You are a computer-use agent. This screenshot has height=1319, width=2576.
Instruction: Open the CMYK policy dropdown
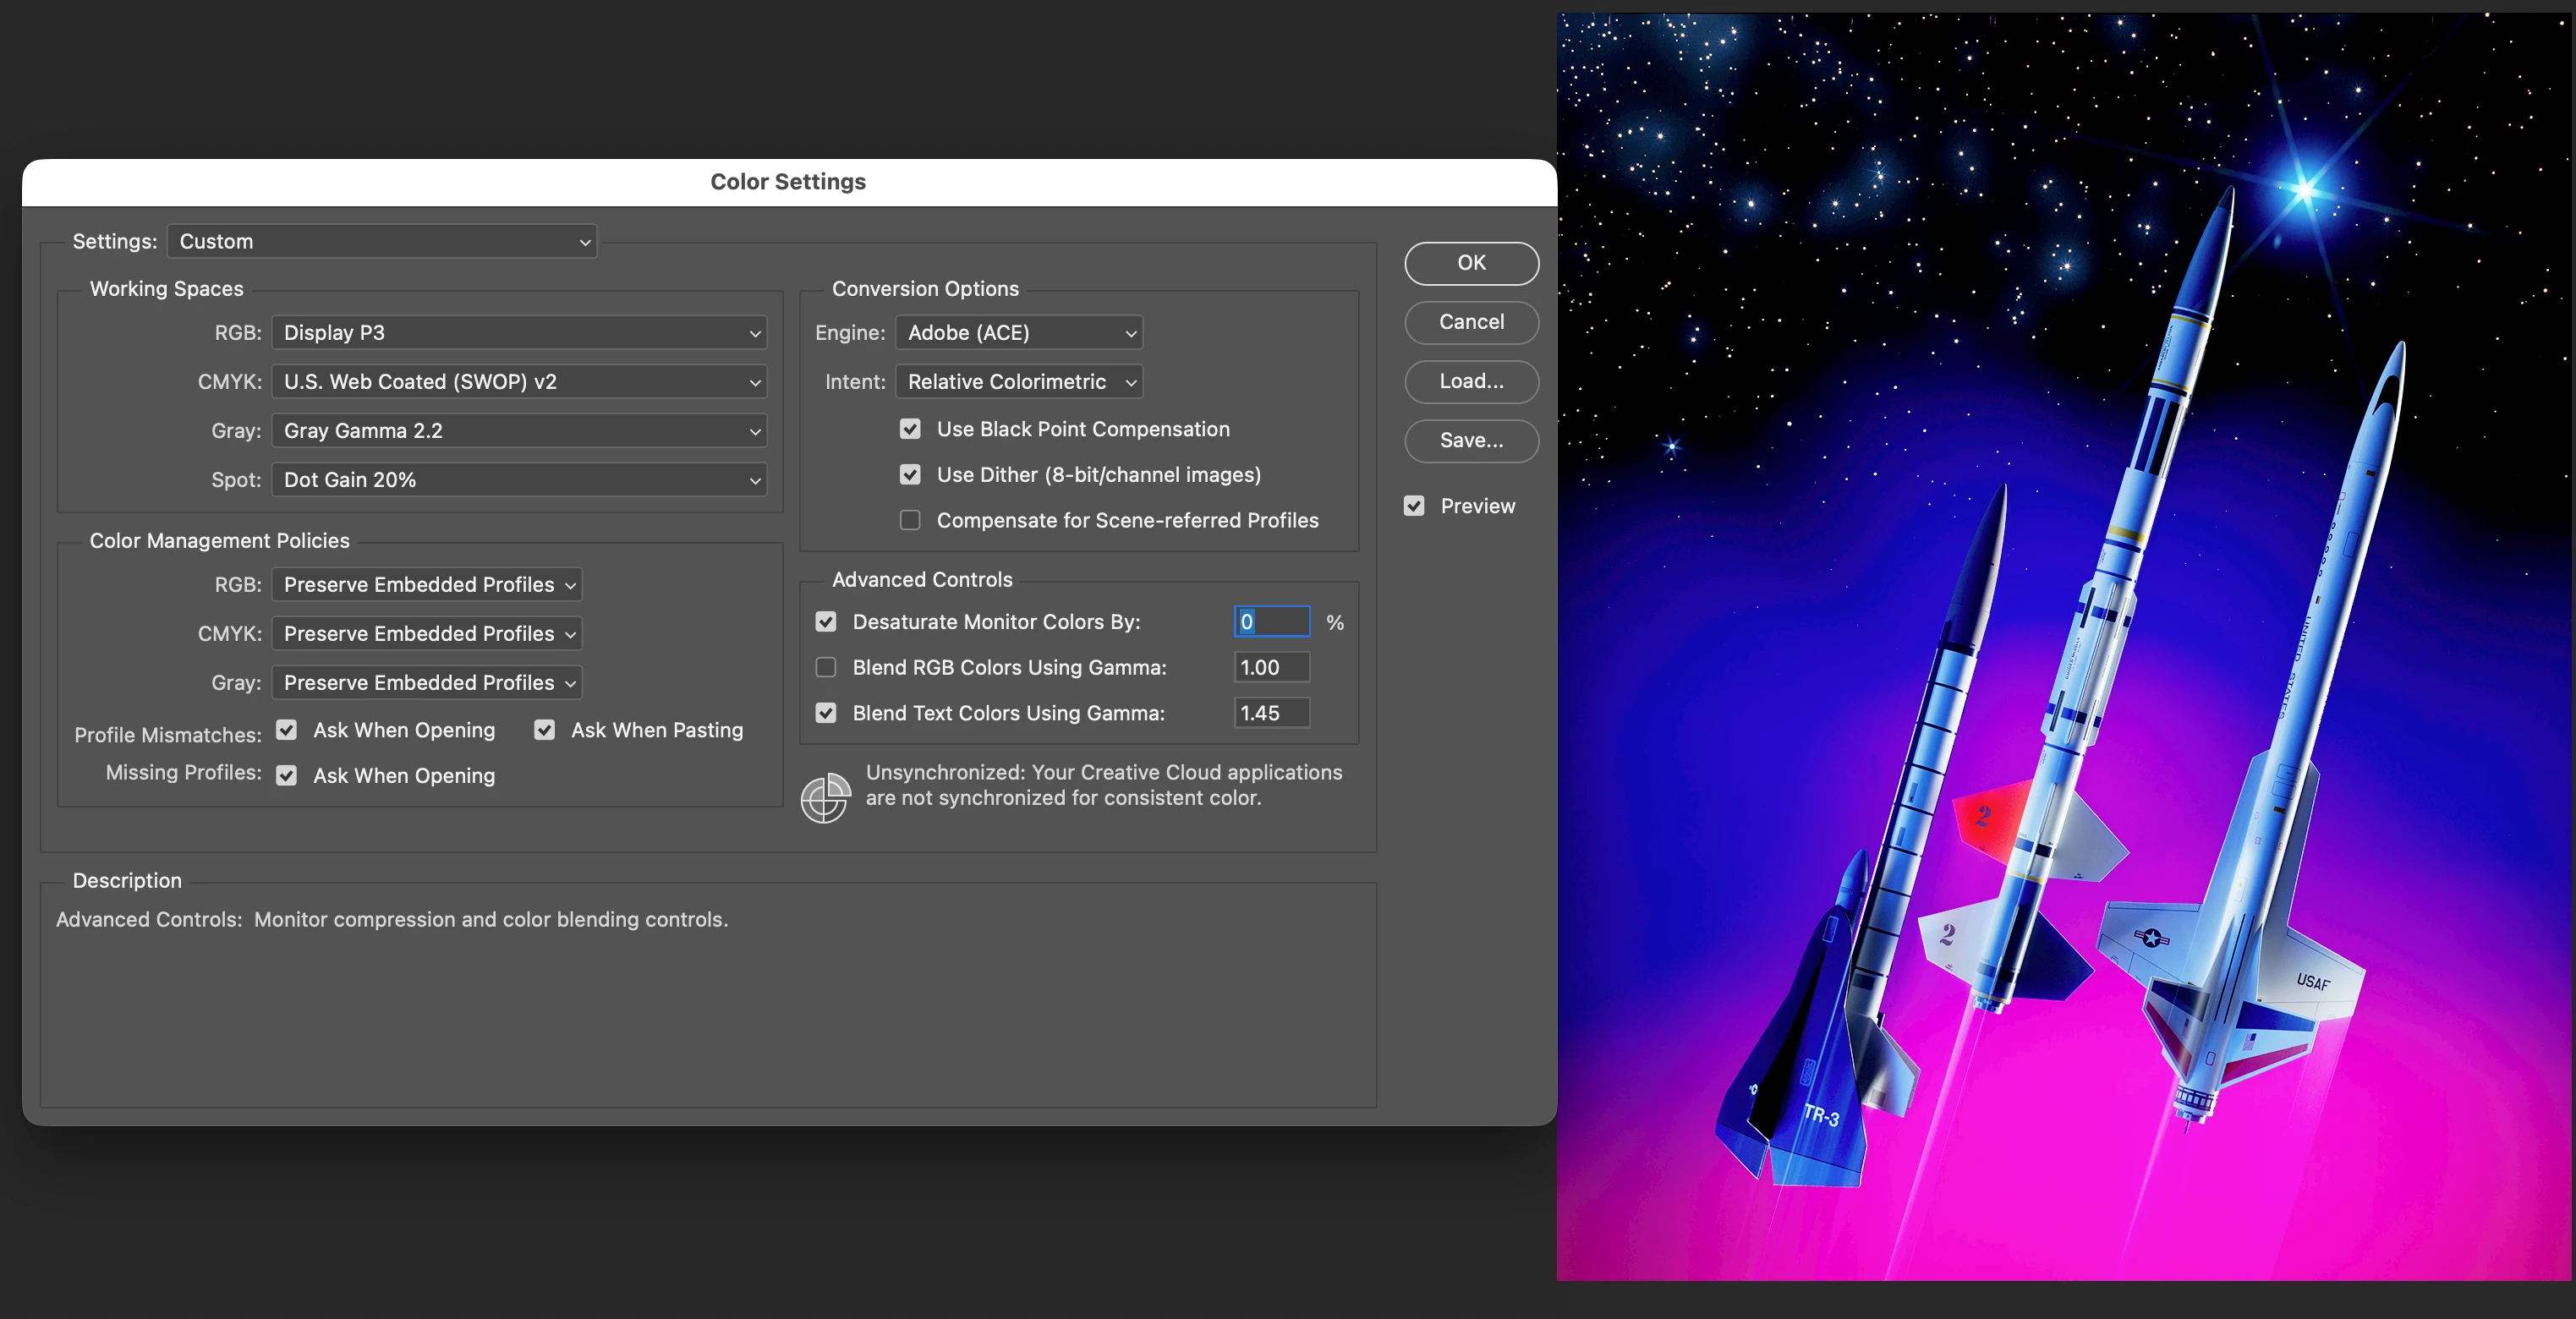pos(427,634)
